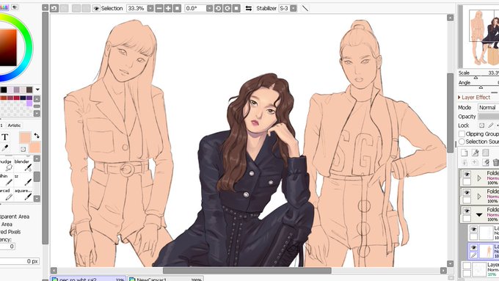The height and width of the screenshot is (281, 499).
Task: Click the clear layer icon
Action: (x=486, y=163)
